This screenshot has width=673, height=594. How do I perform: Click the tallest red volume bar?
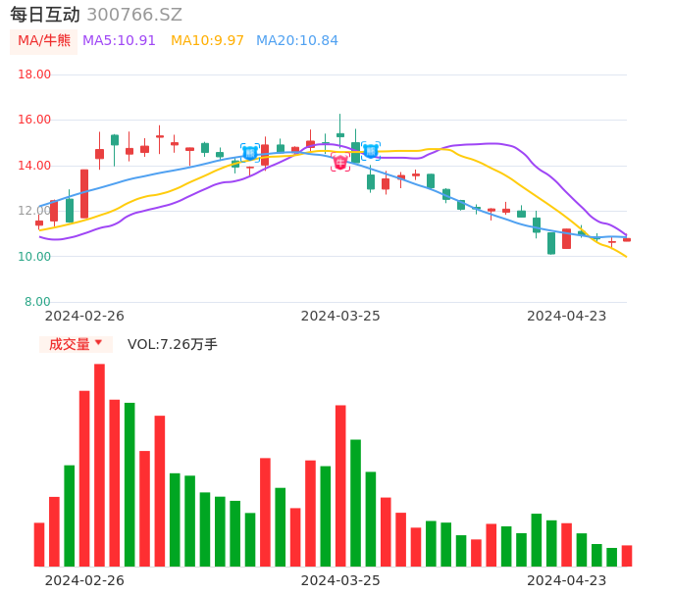(x=99, y=465)
